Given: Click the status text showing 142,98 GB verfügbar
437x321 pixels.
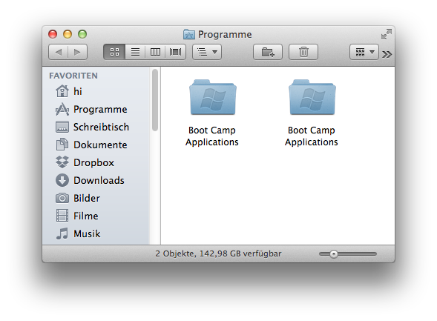Looking at the screenshot, I should (218, 254).
